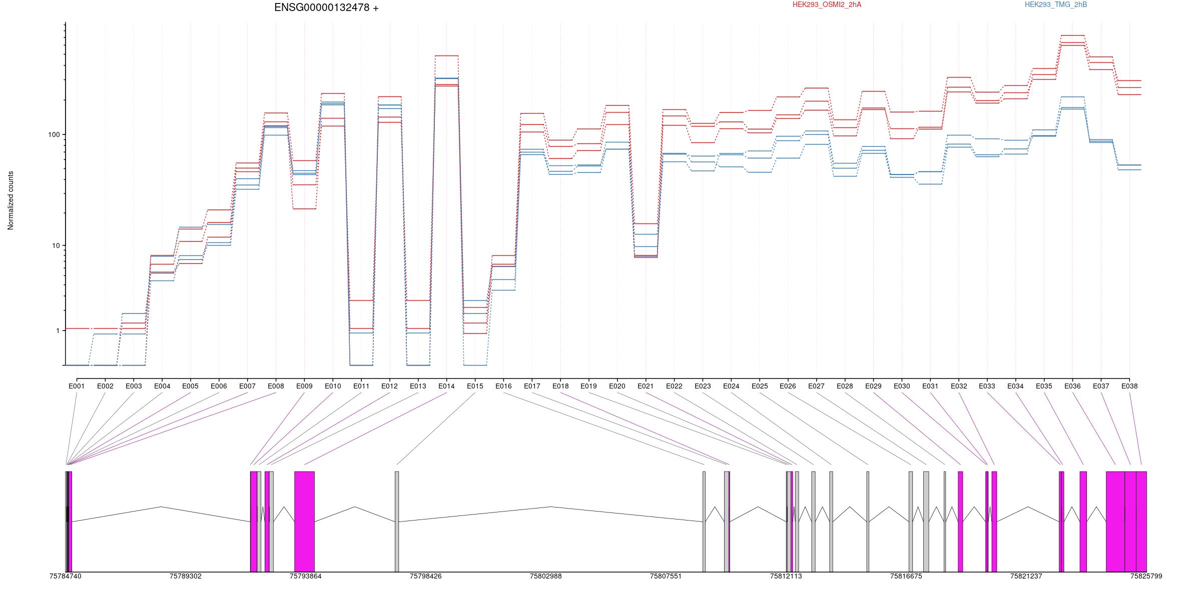Click the Normalized counts axis label

11,200
